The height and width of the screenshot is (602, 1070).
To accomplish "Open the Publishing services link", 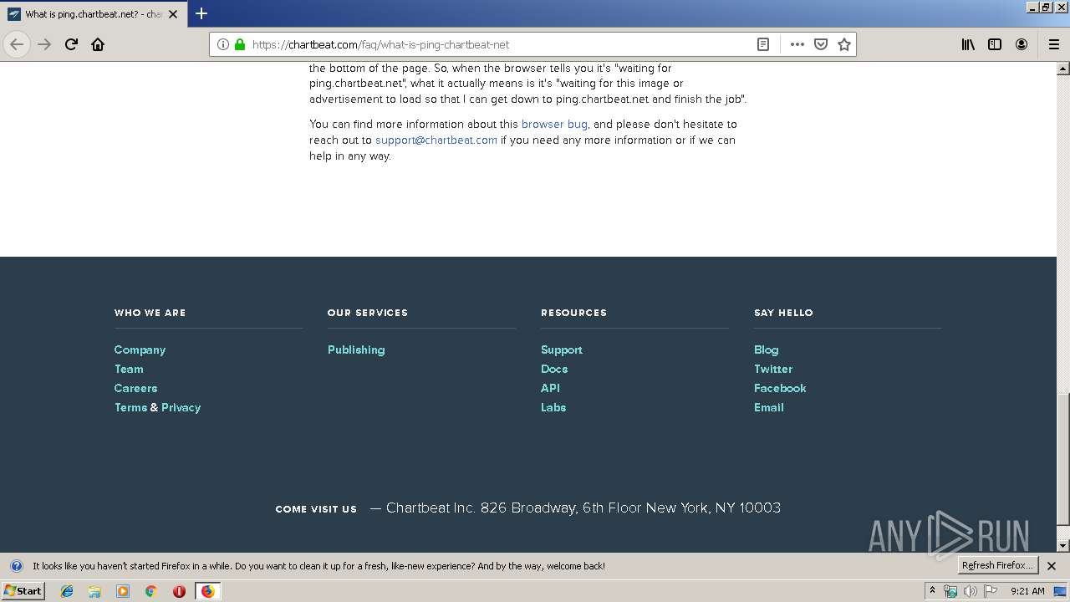I will pyautogui.click(x=356, y=349).
